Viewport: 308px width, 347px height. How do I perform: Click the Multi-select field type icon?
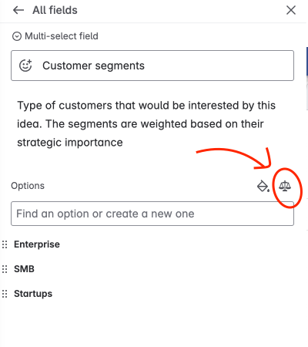17,36
